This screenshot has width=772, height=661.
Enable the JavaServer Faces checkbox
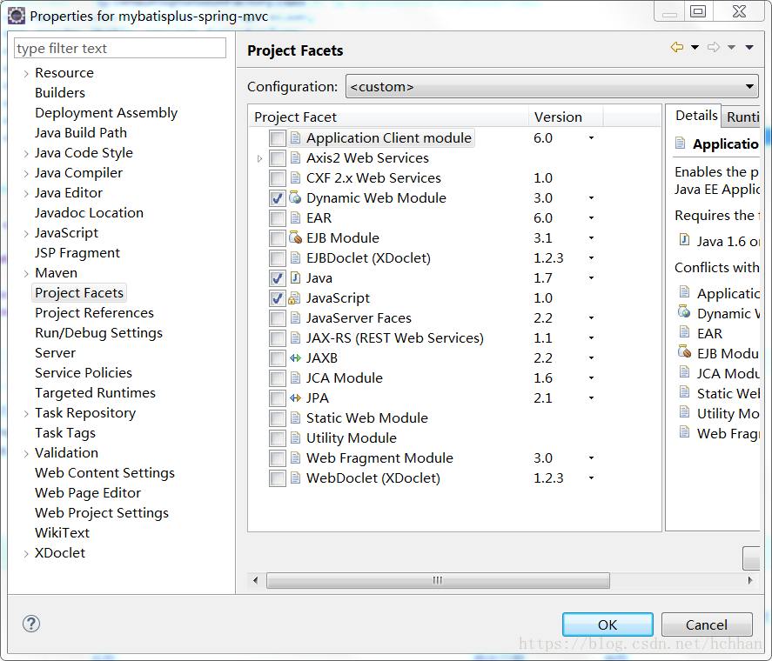tap(277, 318)
